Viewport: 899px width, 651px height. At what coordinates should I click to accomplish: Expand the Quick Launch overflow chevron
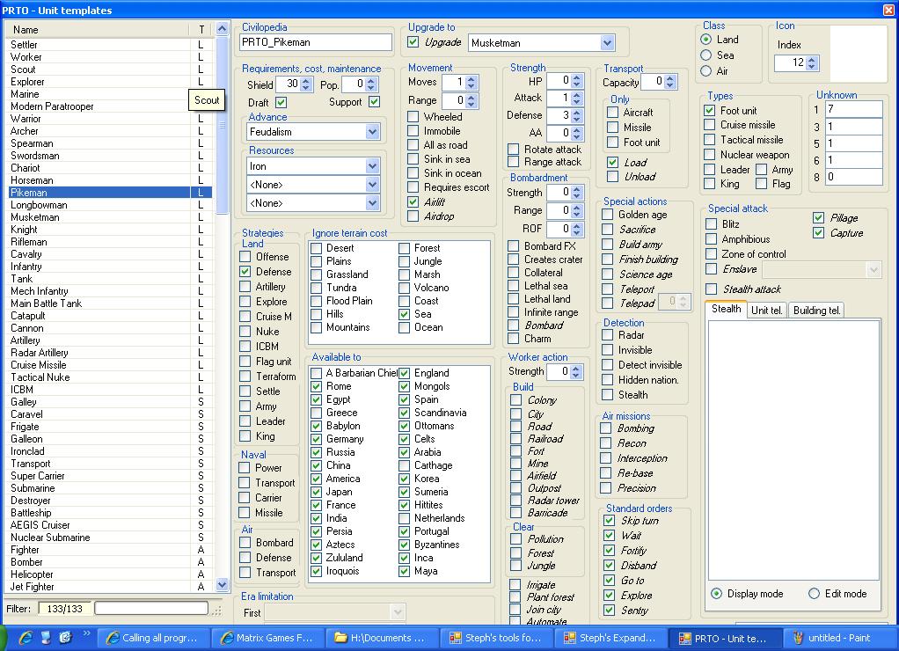(86, 633)
